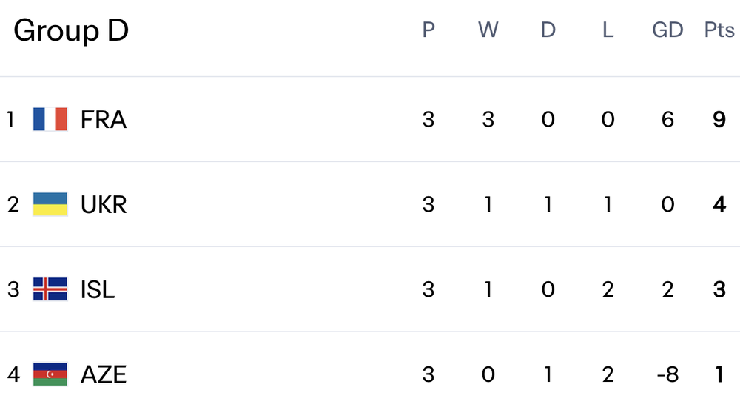
Task: Click the L column header
Action: tap(608, 30)
